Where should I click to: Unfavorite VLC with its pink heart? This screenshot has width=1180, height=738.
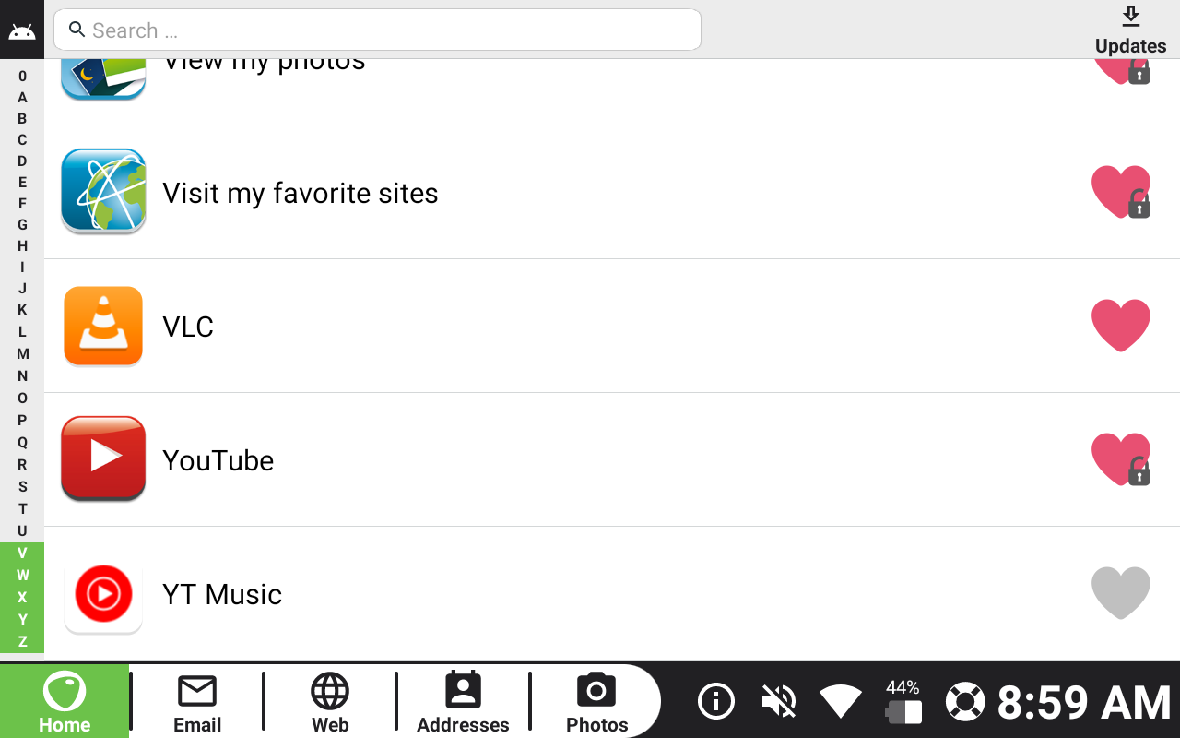(1121, 326)
